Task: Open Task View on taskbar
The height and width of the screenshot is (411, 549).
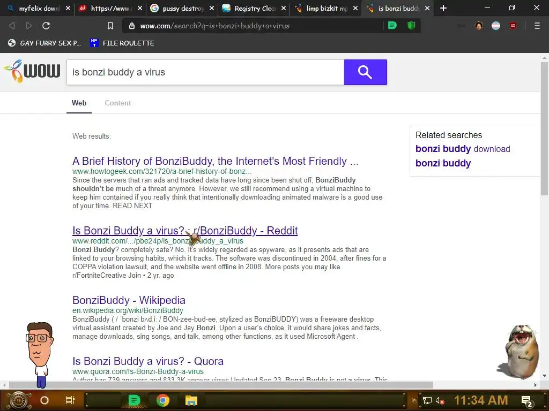Action: [x=70, y=400]
